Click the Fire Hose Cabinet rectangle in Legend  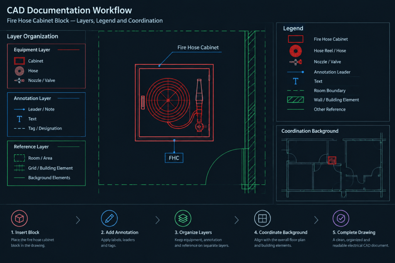coord(295,39)
